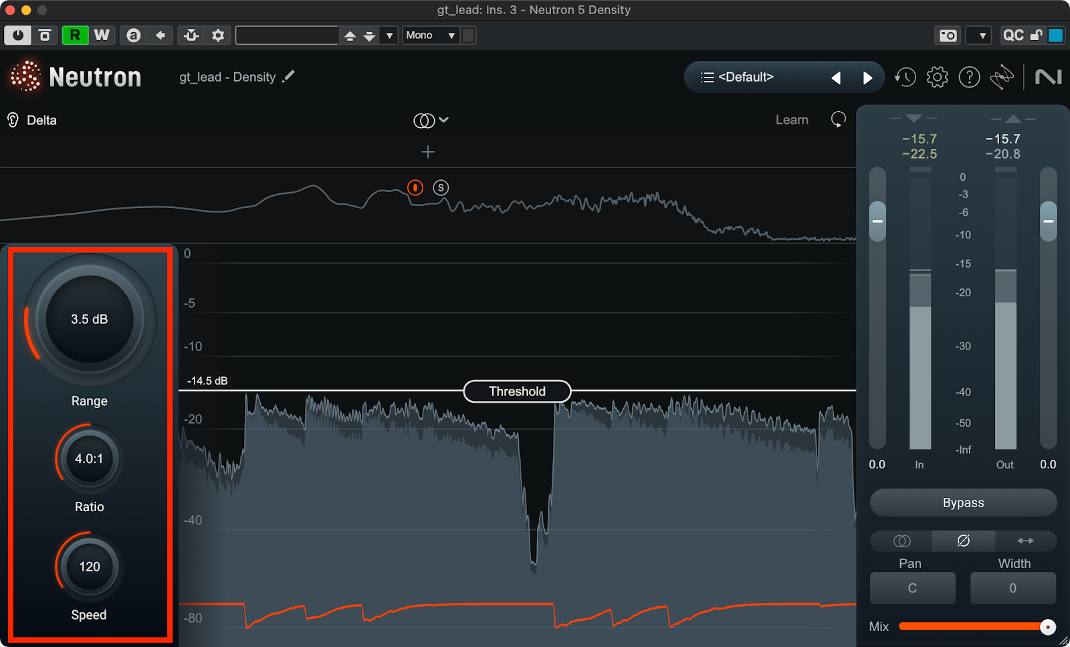Screen dimensions: 1070x647
Task: Go to next preset with right arrow
Action: click(867, 78)
